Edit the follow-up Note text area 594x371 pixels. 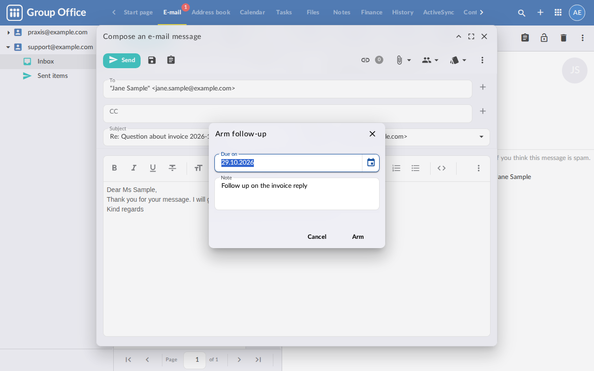(297, 194)
